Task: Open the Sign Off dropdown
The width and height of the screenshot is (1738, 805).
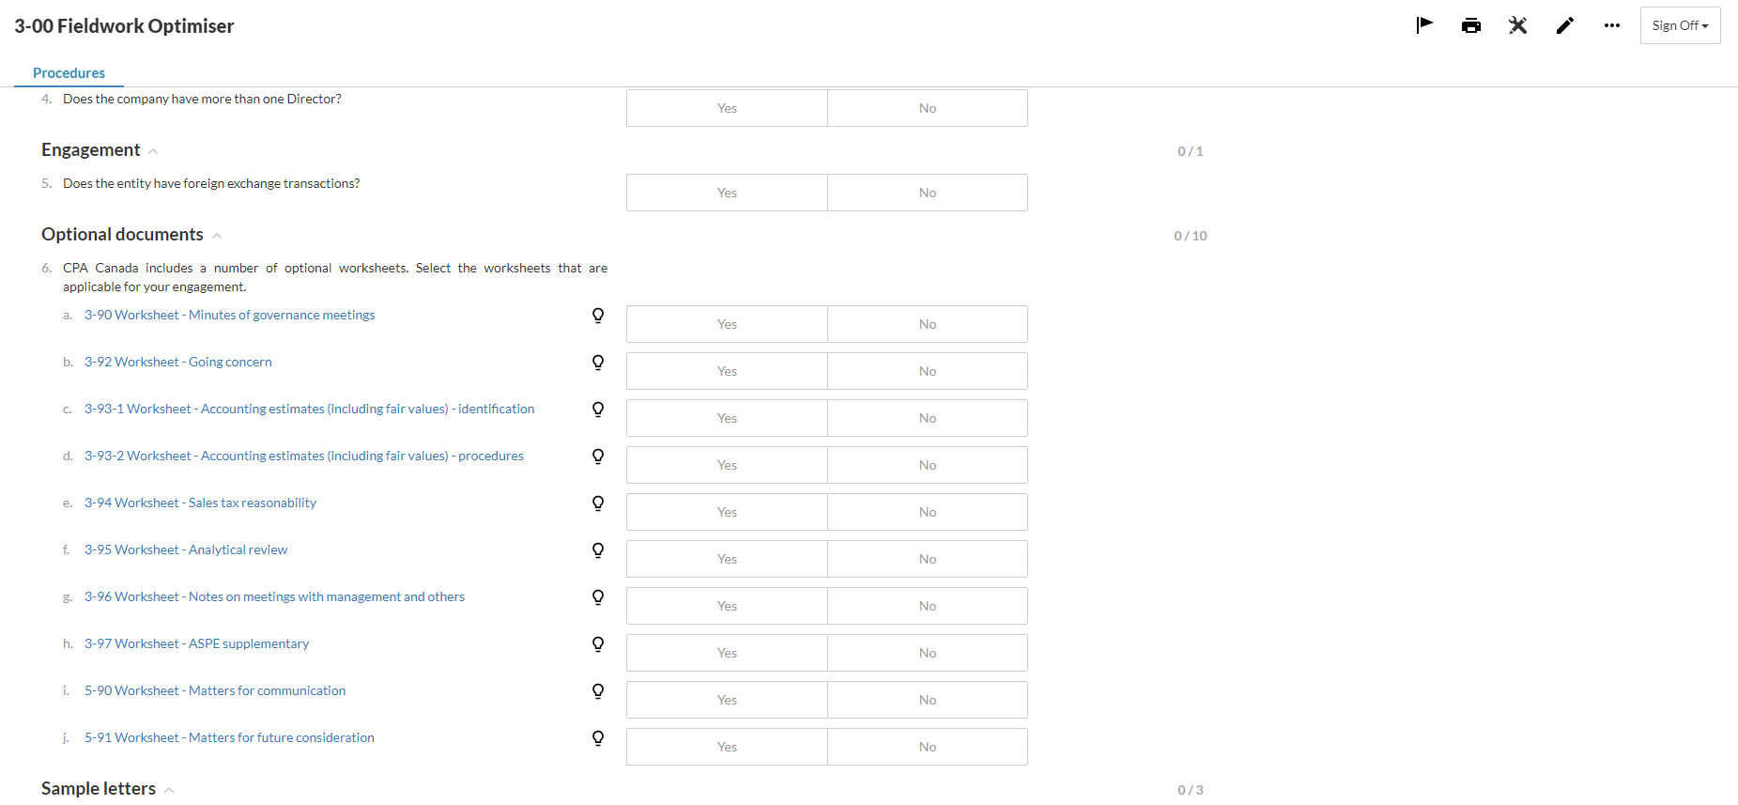Action: (1680, 25)
